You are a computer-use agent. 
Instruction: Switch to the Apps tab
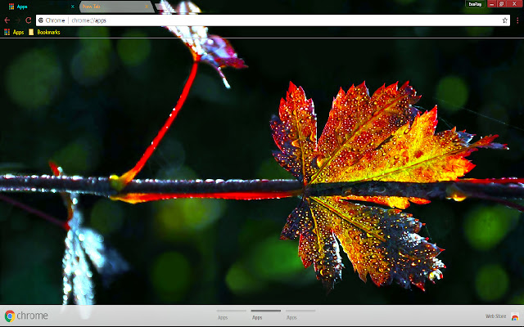pos(40,7)
